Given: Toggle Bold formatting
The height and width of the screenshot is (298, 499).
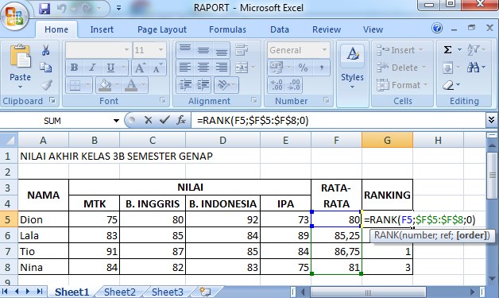Looking at the screenshot, I should tap(74, 68).
